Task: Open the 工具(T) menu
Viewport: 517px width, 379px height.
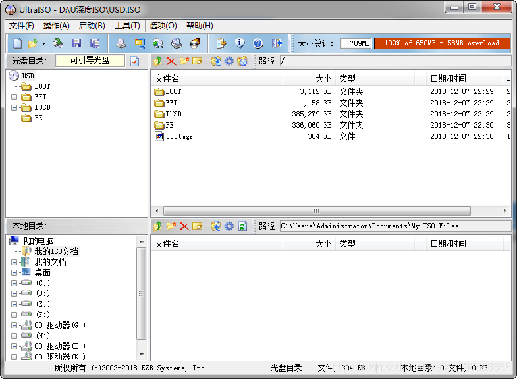Action: (x=127, y=26)
